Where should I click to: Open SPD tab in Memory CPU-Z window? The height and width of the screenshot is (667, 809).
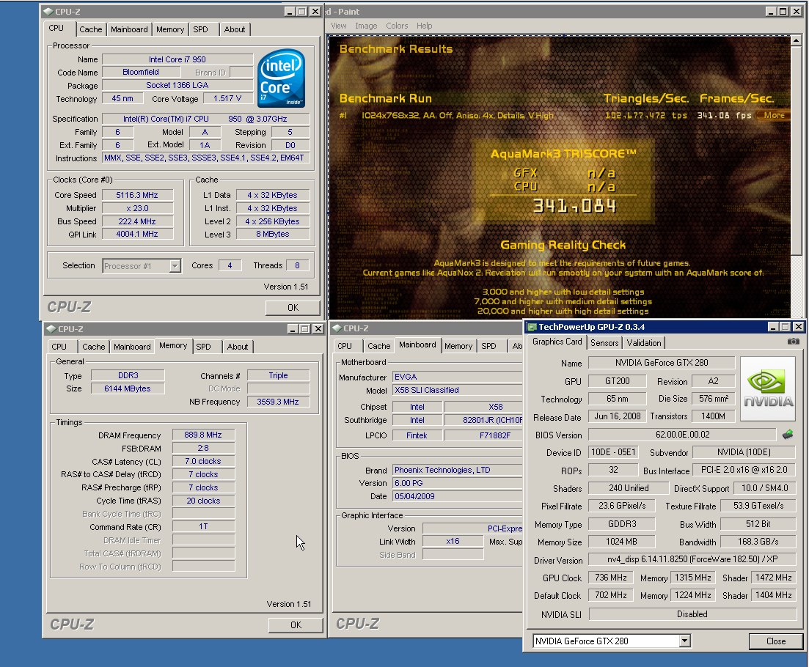(203, 347)
